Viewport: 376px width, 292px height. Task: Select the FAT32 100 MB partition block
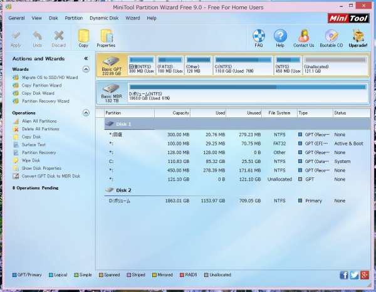click(x=170, y=65)
